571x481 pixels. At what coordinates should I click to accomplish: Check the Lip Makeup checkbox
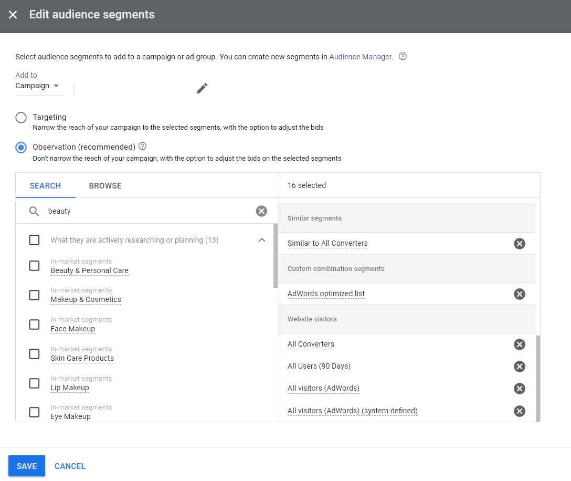(x=34, y=383)
